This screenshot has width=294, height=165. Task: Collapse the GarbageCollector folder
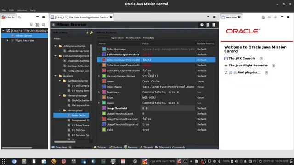[x=60, y=81]
